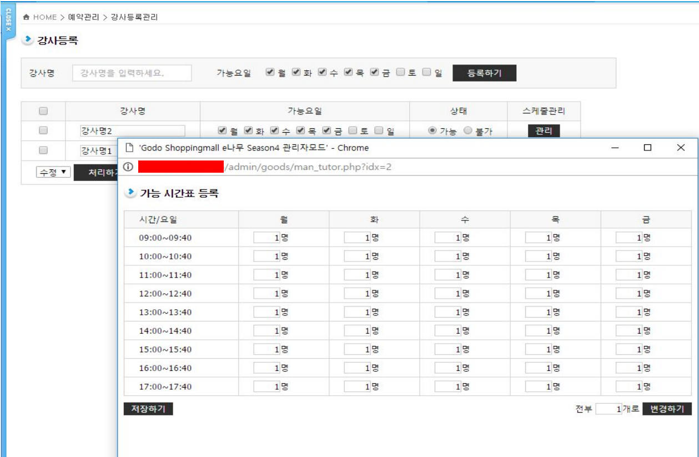699x457 pixels.
Task: Click the 저장하기 button
Action: point(148,409)
